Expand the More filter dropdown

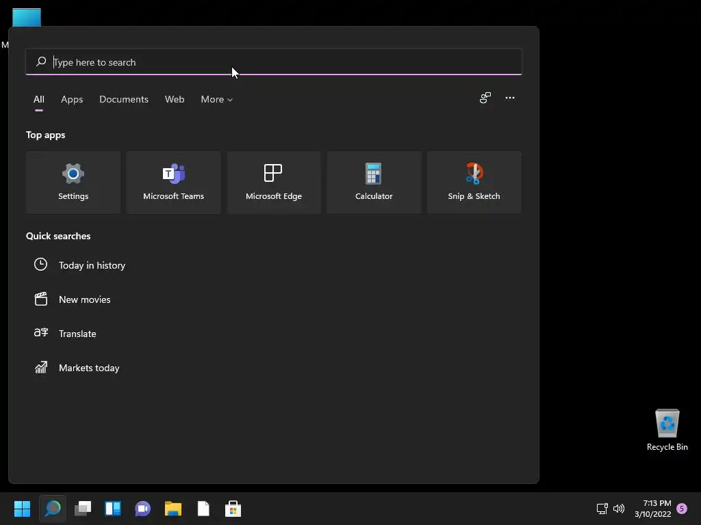coord(217,99)
